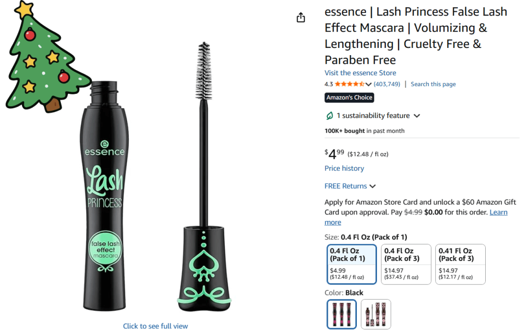
Task: Open the Price history link
Action: (344, 168)
